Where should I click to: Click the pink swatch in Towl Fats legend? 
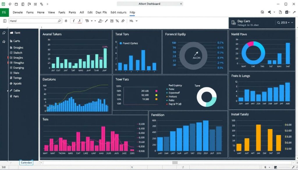[156, 91]
